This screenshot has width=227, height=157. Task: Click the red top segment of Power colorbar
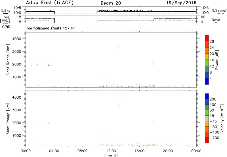point(207,38)
